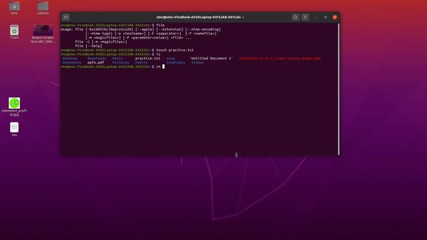Click 'epfo.pdf' in the ls output
This screenshot has width=427, height=240.
click(x=95, y=63)
